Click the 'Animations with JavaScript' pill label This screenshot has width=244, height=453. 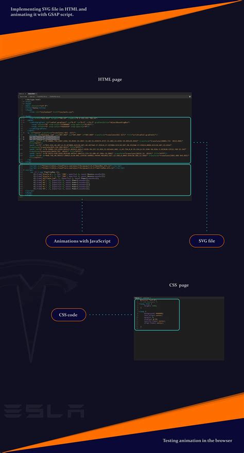point(82,241)
